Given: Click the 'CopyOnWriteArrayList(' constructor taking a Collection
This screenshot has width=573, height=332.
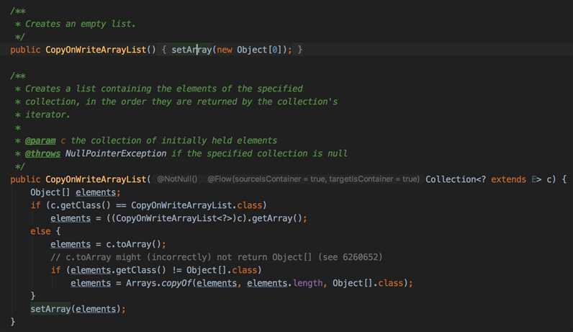Looking at the screenshot, I should (98, 179).
